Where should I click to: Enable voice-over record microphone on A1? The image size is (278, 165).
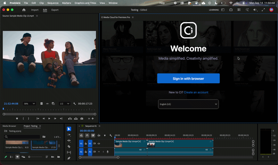pyautogui.click(x=108, y=152)
